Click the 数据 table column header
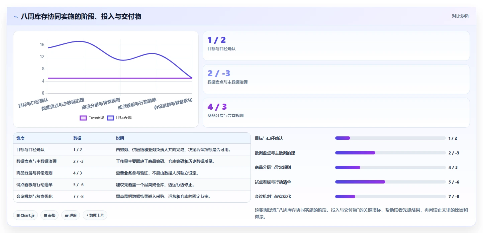Image resolution: width=483 pixels, height=233 pixels. pyautogui.click(x=77, y=138)
